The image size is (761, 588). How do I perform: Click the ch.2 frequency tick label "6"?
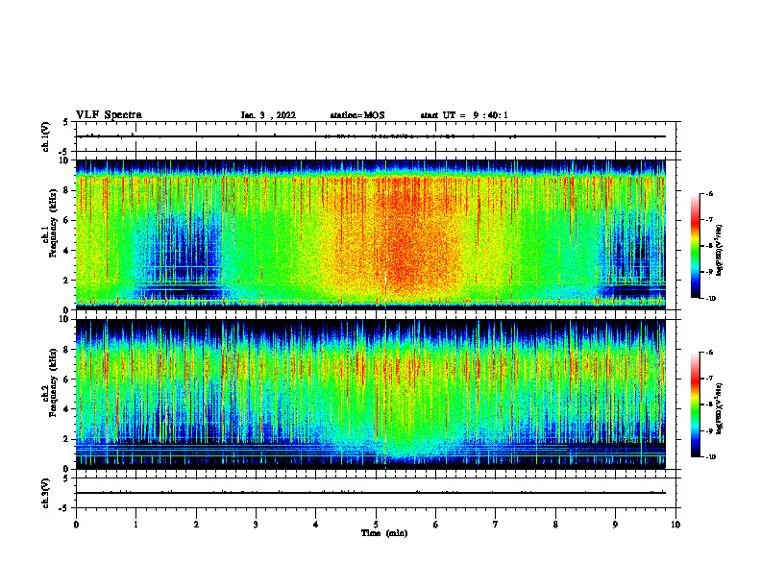tap(67, 380)
